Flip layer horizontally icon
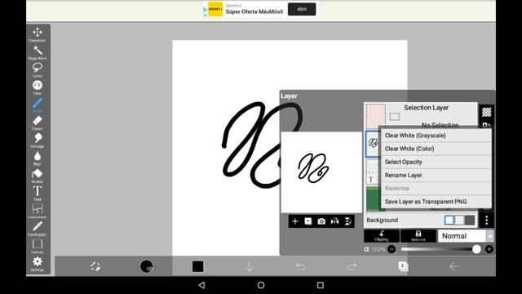The height and width of the screenshot is (294, 522). tap(335, 221)
